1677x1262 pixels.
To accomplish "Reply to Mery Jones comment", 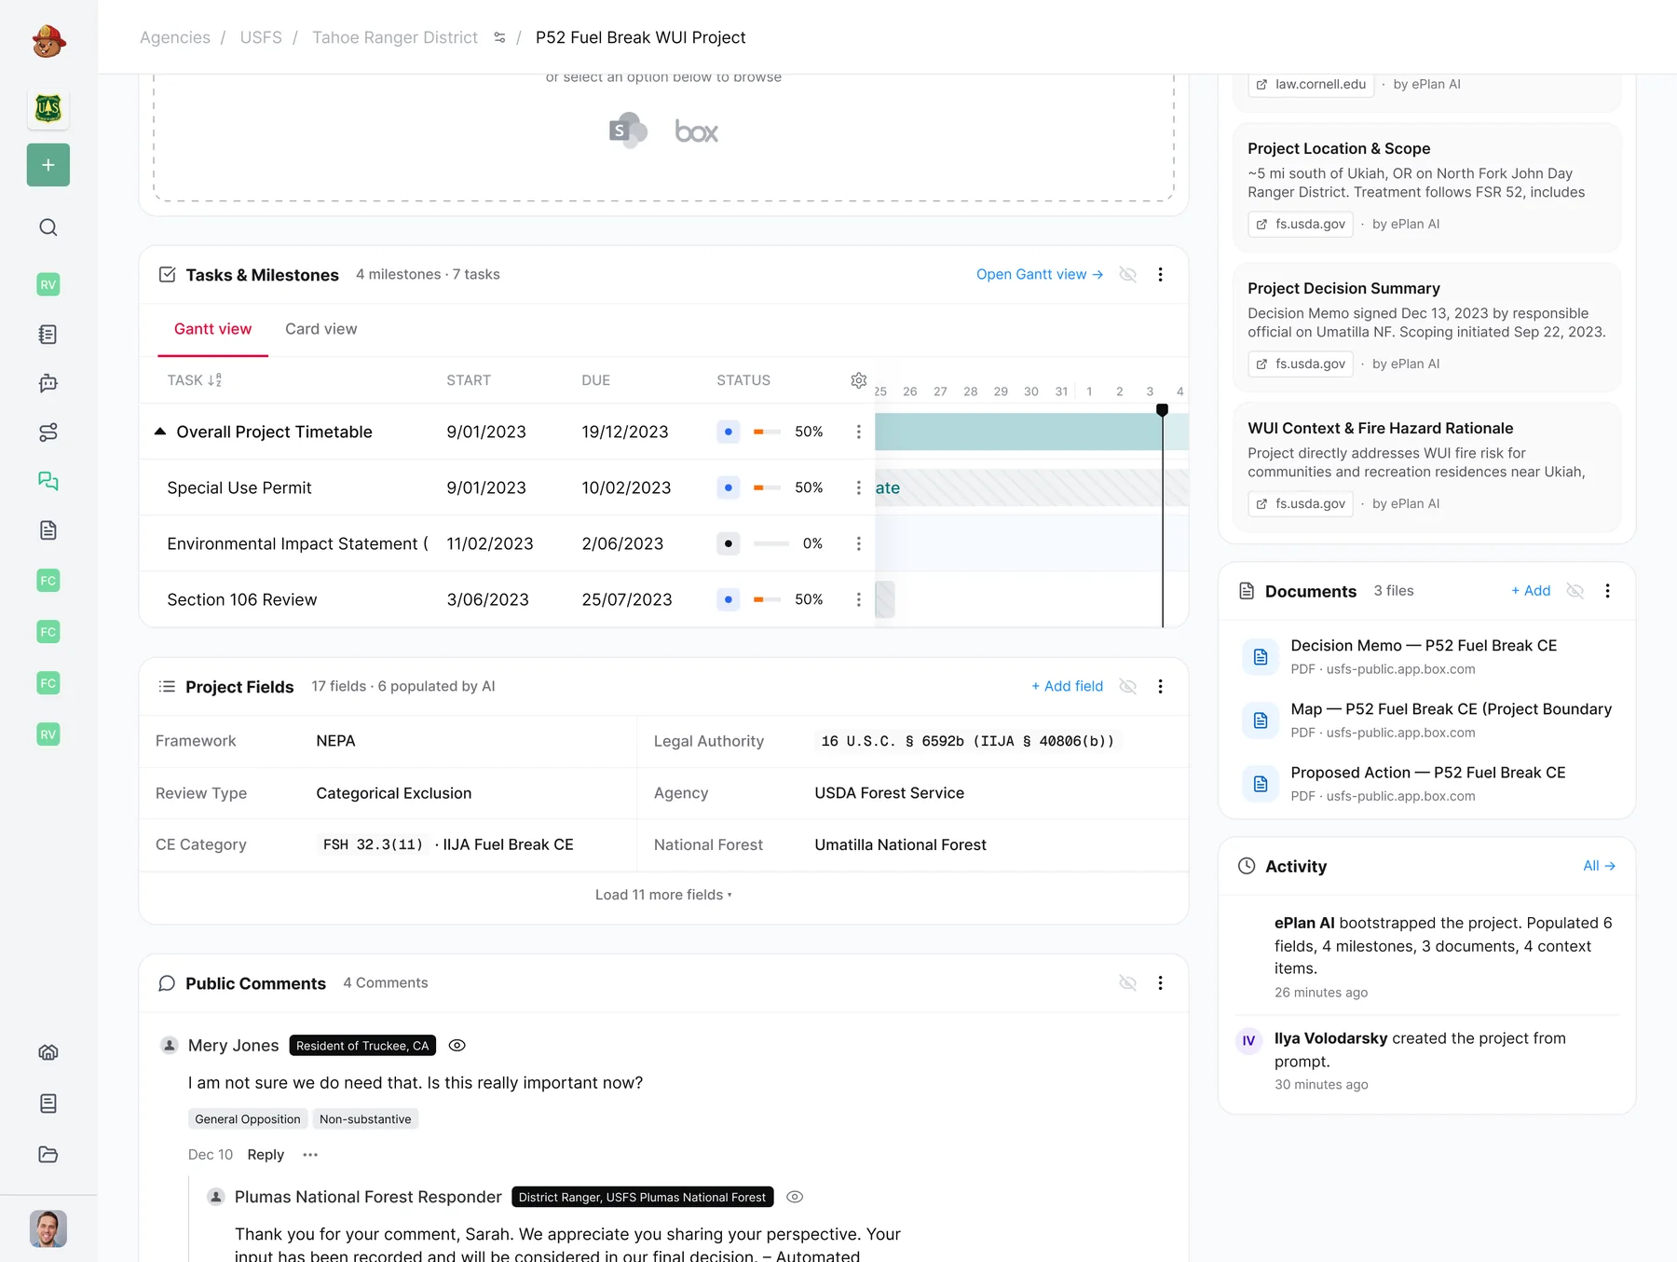I will click(266, 1155).
